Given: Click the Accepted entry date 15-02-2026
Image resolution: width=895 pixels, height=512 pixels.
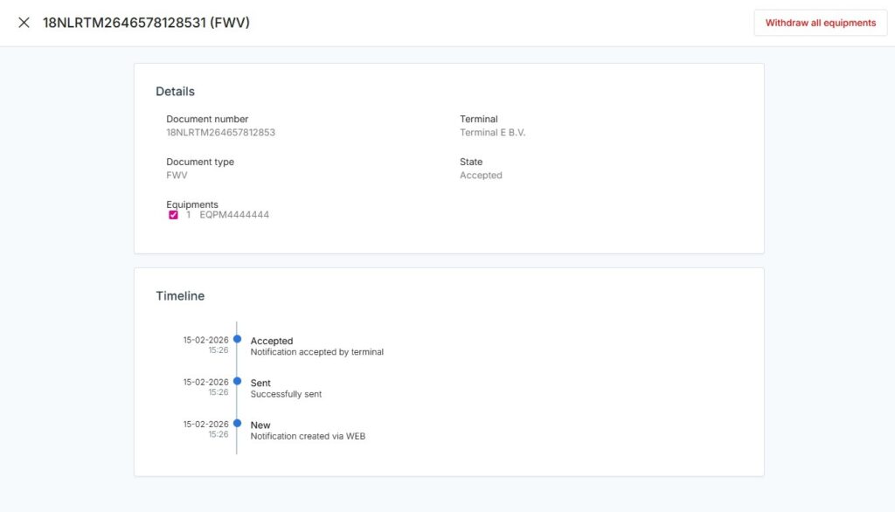Looking at the screenshot, I should tap(205, 340).
